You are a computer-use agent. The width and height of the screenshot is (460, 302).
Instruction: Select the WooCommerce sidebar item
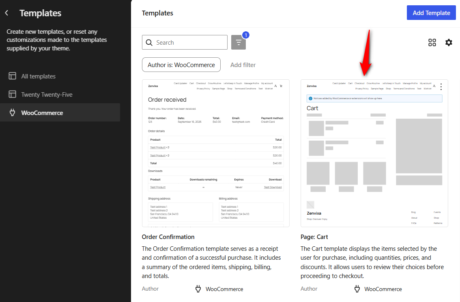[60, 113]
